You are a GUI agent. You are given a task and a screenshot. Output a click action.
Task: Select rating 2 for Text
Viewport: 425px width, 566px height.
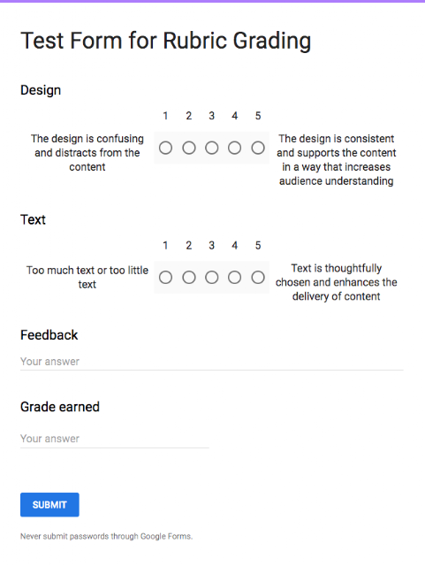click(x=189, y=278)
